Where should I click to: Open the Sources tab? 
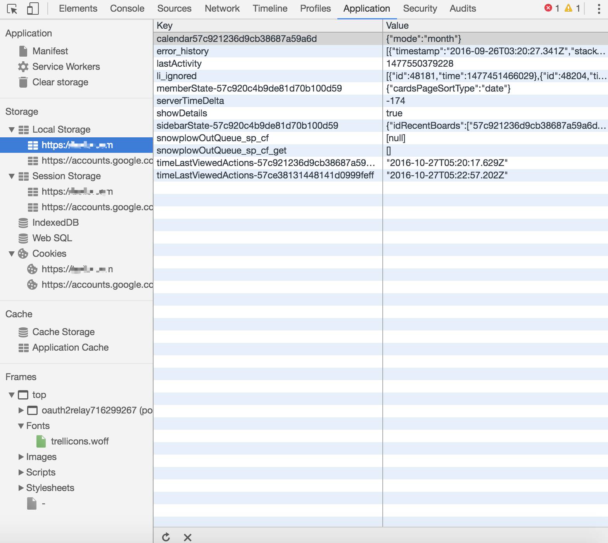pos(174,9)
